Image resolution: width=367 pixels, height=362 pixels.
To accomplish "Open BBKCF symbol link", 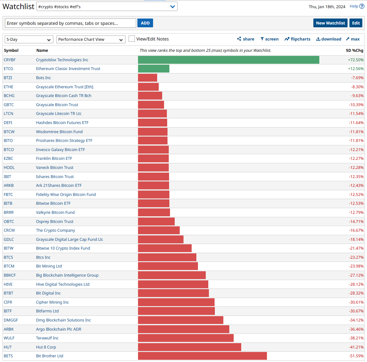I will 10,275.
